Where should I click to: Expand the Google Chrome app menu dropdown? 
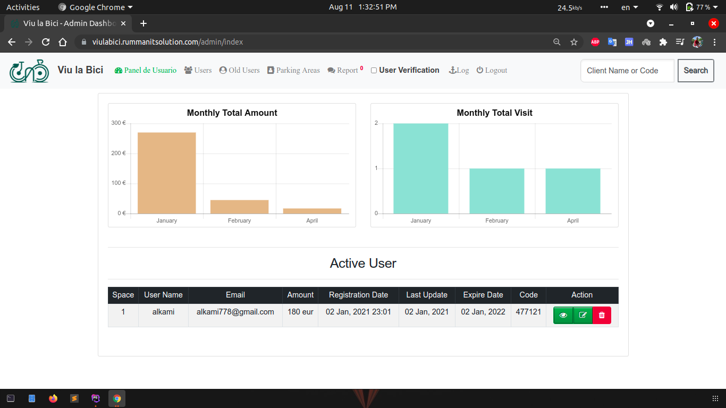96,7
